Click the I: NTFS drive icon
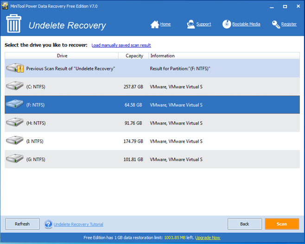 click(14, 140)
